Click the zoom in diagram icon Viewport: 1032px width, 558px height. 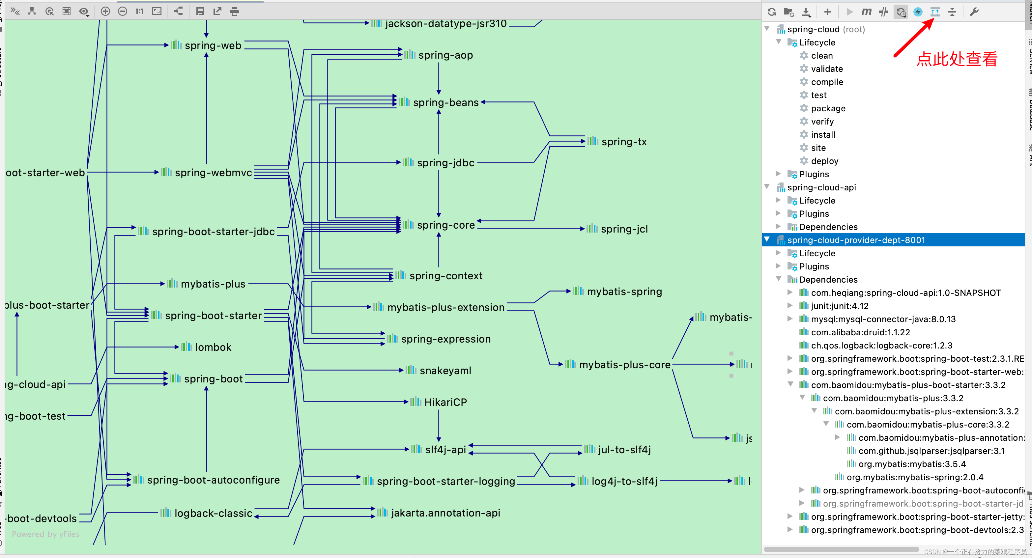point(105,11)
